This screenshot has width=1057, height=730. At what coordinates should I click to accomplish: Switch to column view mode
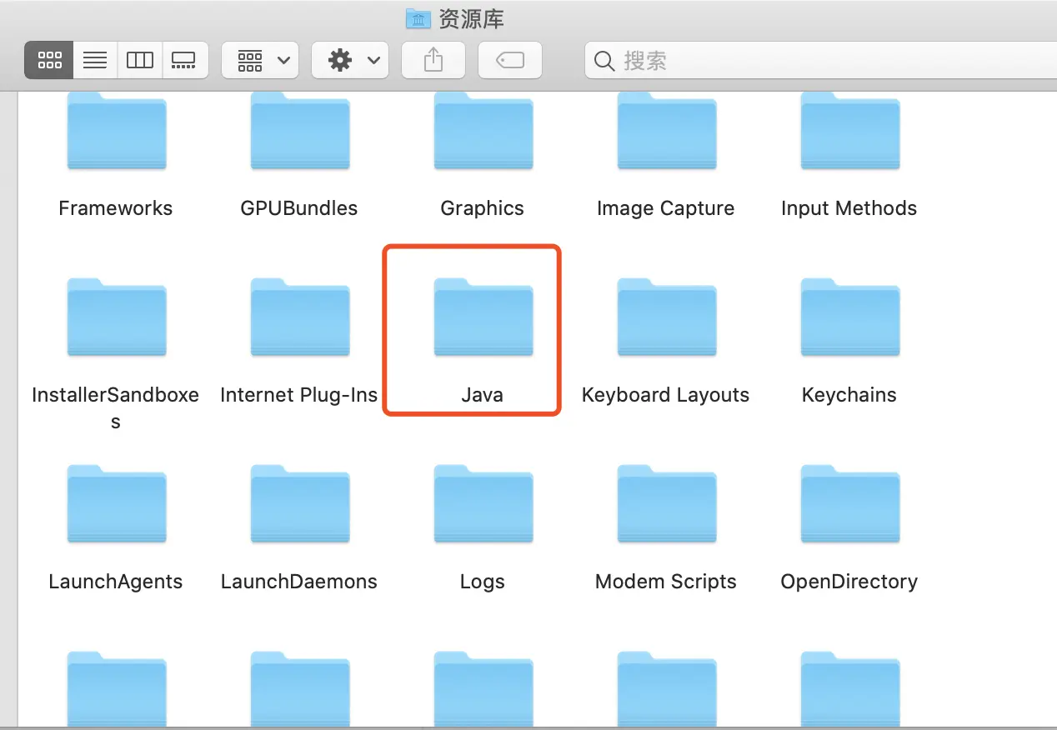pyautogui.click(x=139, y=60)
